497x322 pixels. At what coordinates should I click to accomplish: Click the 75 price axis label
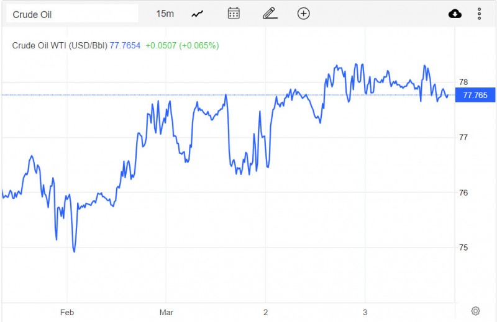[x=463, y=248]
